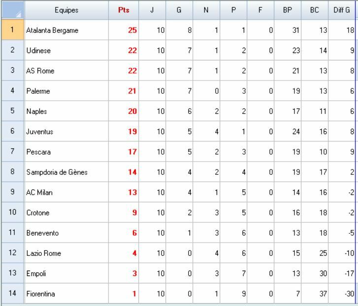Screen dimensions: 358x306
Task: Click the Fiorentina team cell
Action: [x=66, y=294]
